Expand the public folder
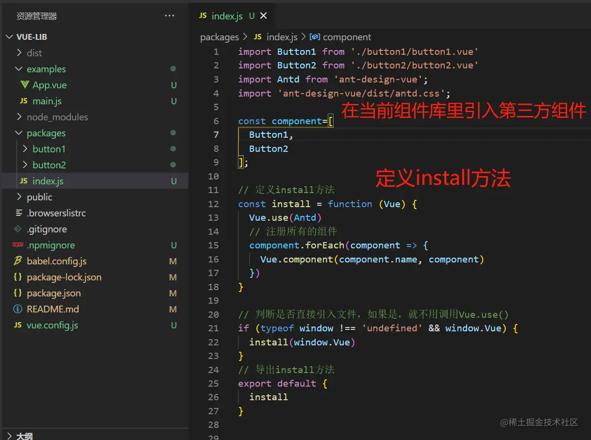This screenshot has width=591, height=440. point(19,197)
